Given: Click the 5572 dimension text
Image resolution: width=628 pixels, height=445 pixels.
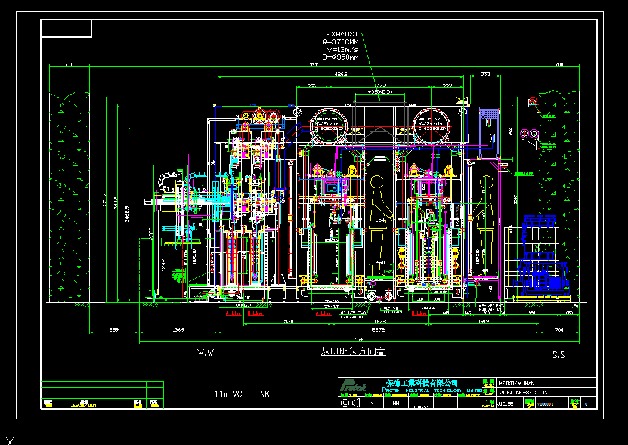Looking at the screenshot, I should [378, 330].
